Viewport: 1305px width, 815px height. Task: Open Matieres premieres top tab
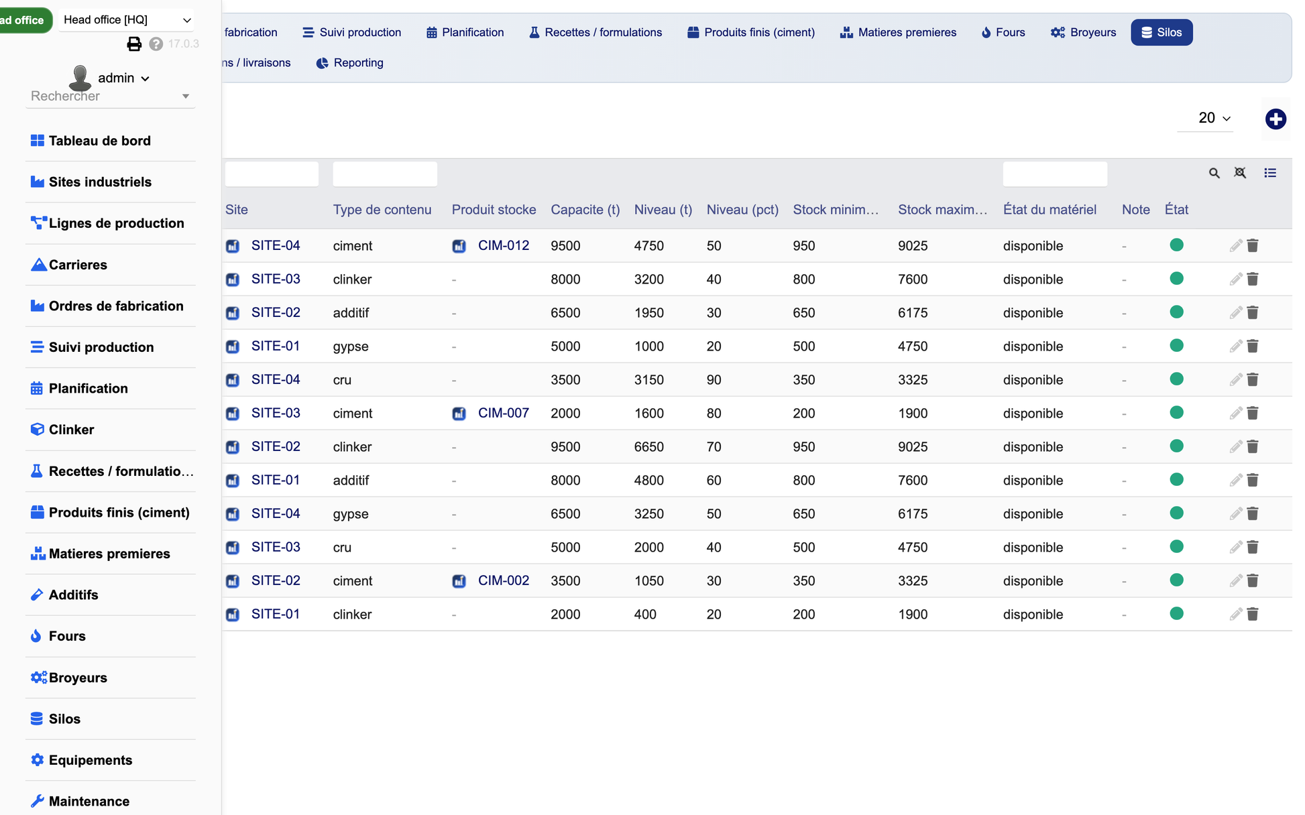[898, 32]
